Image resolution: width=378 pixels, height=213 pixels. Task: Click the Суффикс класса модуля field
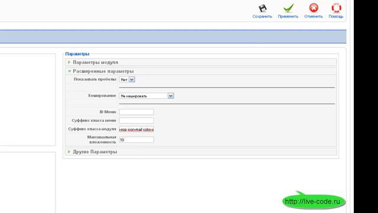click(x=136, y=129)
